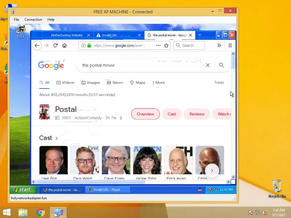Open the raccoon desktop shortcut icon
The width and height of the screenshot is (291, 218).
click(21, 32)
